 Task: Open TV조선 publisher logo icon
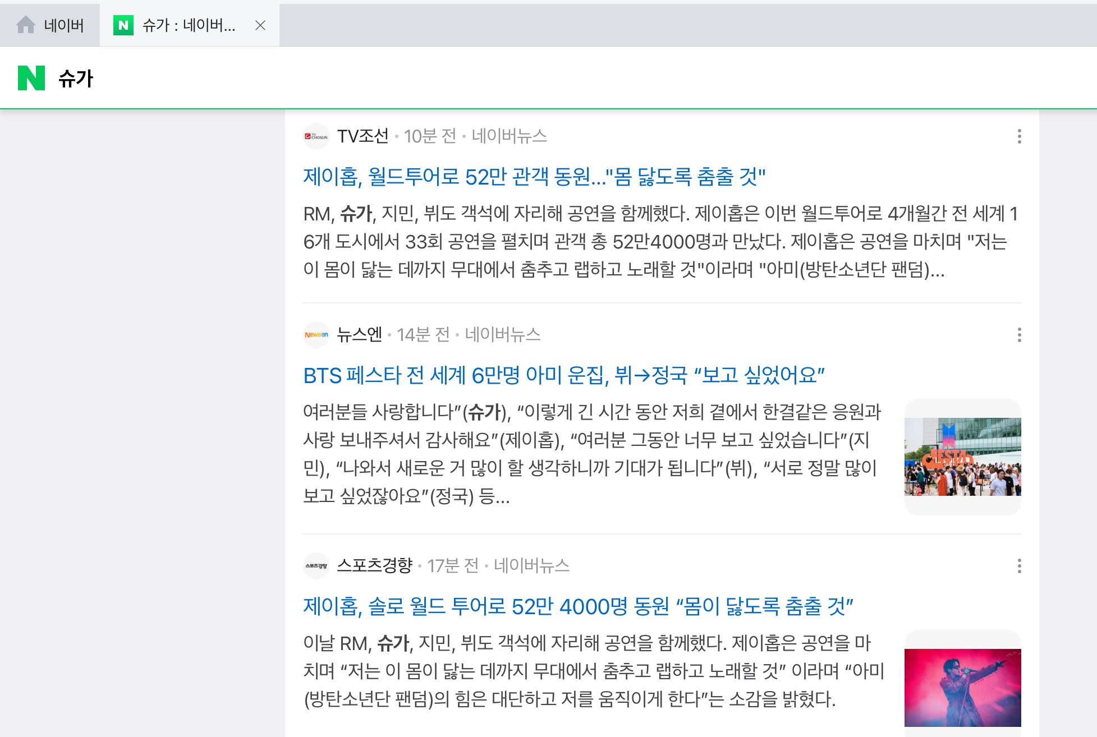[x=316, y=136]
